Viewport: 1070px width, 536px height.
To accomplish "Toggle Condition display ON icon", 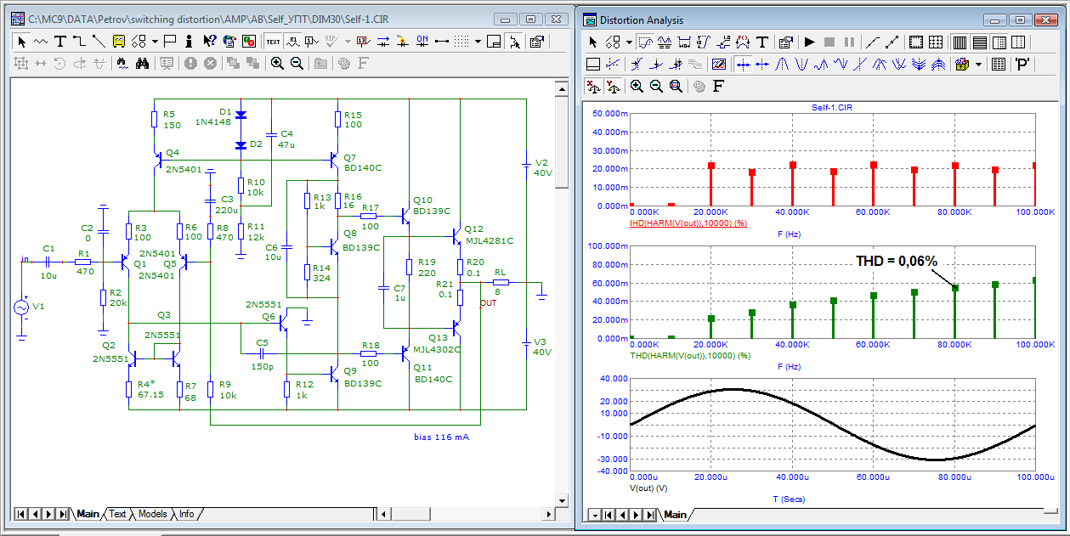I will coord(422,41).
